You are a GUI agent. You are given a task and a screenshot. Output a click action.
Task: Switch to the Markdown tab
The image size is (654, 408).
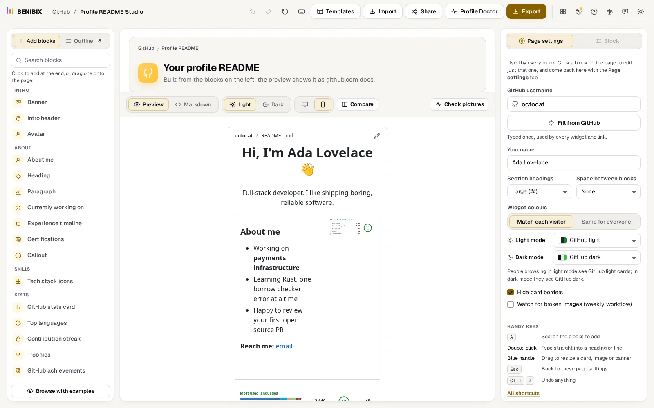[x=193, y=104]
